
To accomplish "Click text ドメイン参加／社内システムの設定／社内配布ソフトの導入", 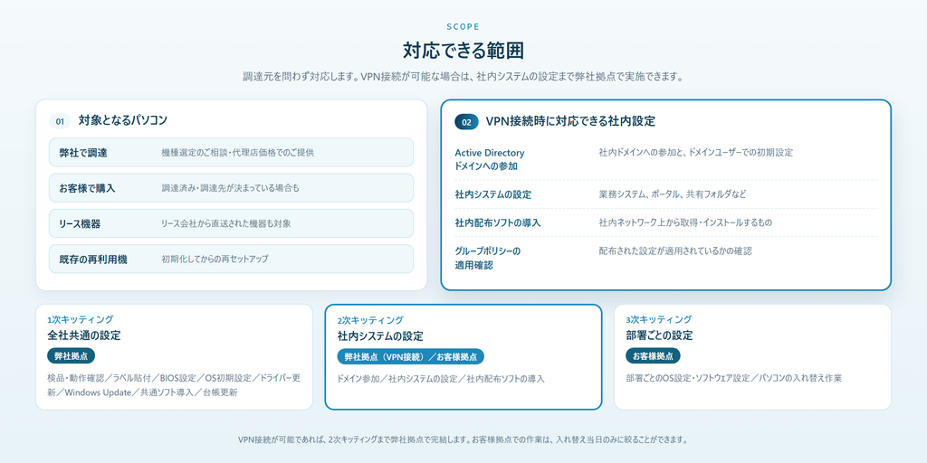I will click(x=441, y=379).
